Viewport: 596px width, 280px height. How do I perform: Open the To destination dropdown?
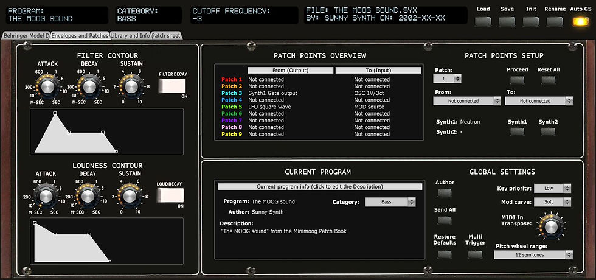click(539, 101)
